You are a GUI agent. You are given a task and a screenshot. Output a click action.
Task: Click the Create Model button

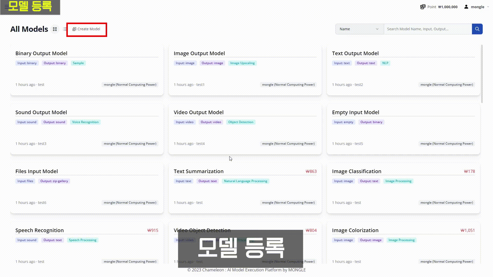click(x=87, y=29)
